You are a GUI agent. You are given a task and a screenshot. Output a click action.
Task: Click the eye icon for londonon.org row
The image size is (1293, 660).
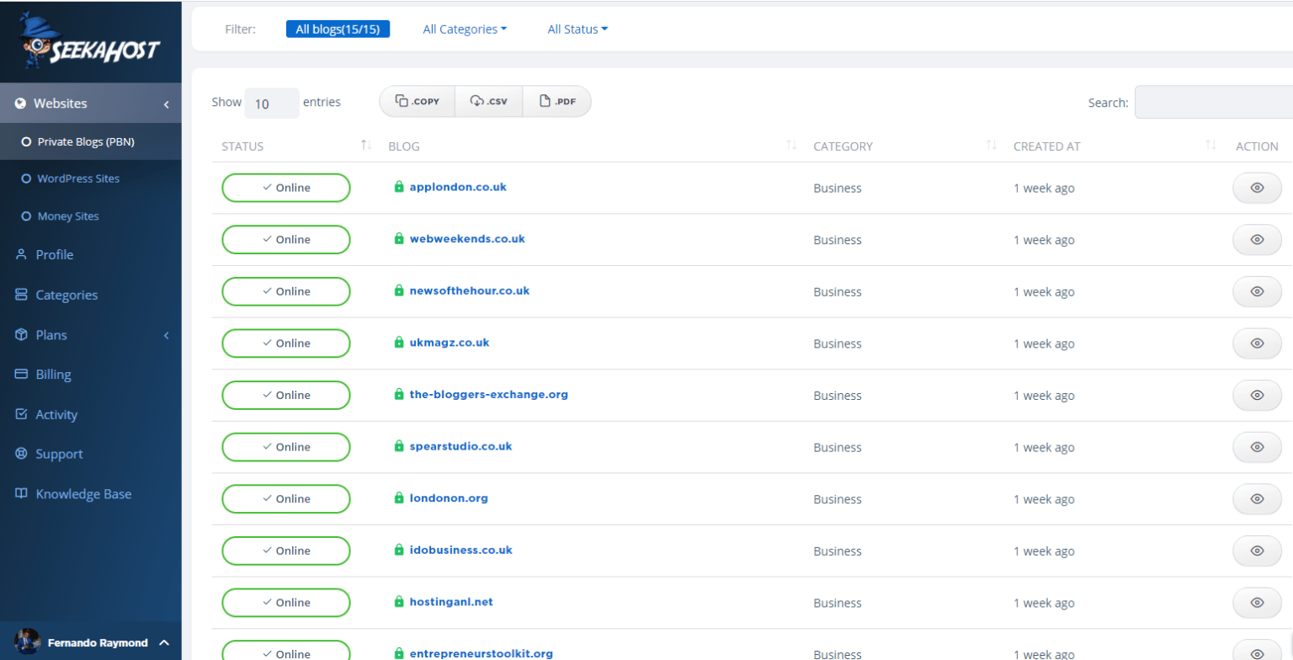[x=1257, y=498]
